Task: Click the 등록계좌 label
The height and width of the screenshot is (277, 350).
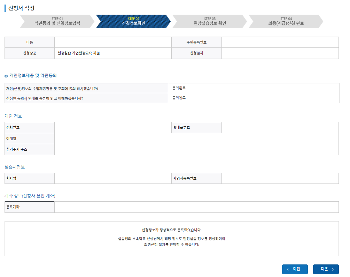Action: [x=13, y=207]
